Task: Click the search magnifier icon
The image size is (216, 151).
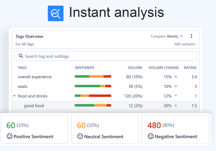Action: (21, 56)
